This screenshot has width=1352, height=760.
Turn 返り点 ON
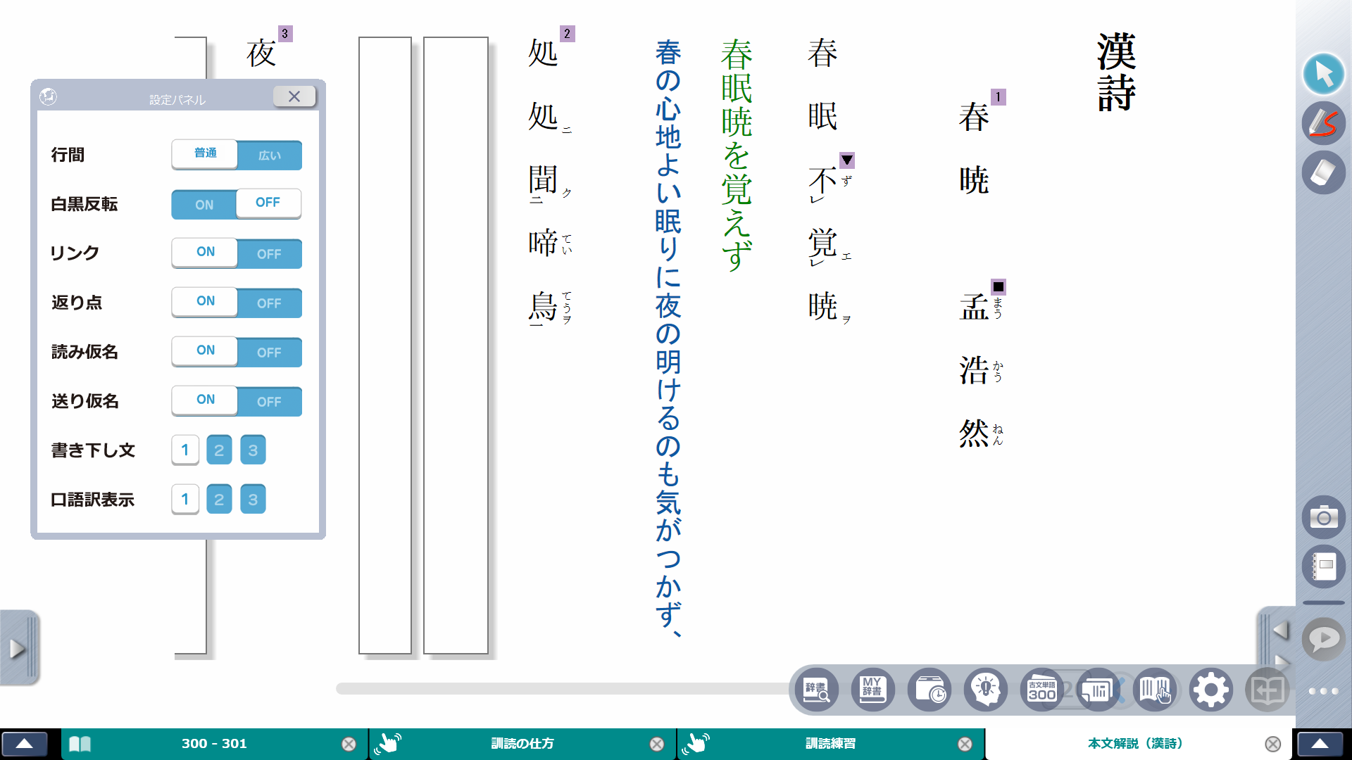(x=205, y=302)
